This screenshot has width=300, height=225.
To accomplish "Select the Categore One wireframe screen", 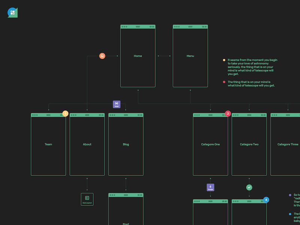I will [210, 144].
